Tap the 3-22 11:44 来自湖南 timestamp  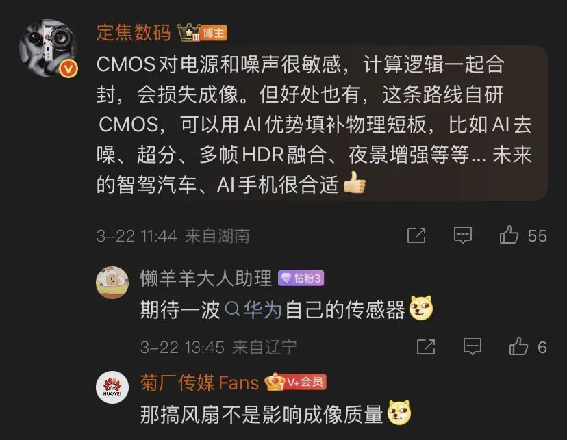(173, 236)
